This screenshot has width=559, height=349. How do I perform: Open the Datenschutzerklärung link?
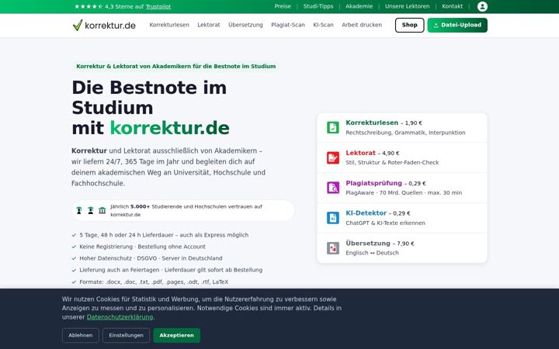click(120, 317)
